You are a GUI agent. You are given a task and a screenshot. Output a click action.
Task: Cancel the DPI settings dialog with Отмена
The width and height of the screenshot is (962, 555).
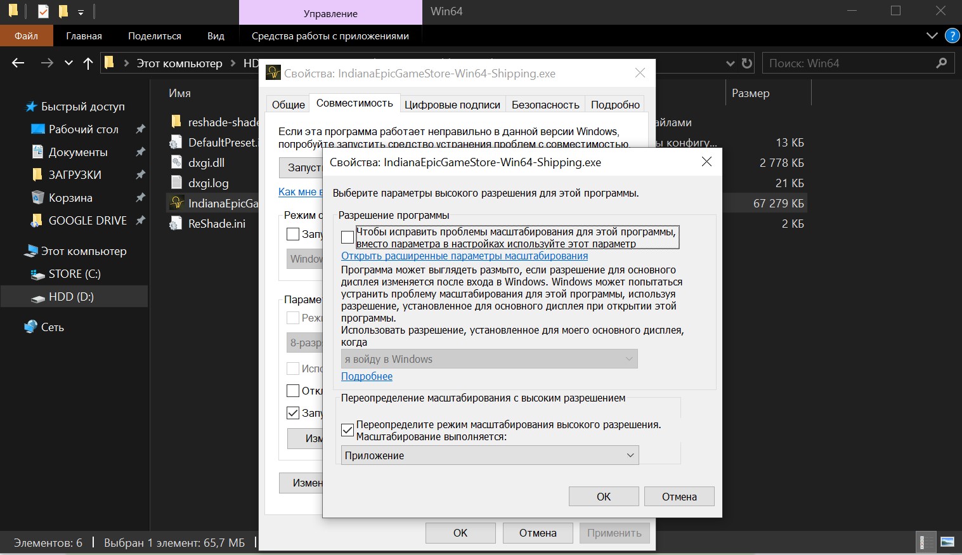click(679, 497)
